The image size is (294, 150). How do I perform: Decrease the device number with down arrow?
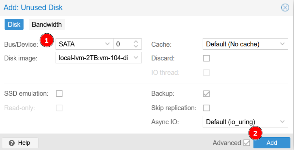(136, 46)
